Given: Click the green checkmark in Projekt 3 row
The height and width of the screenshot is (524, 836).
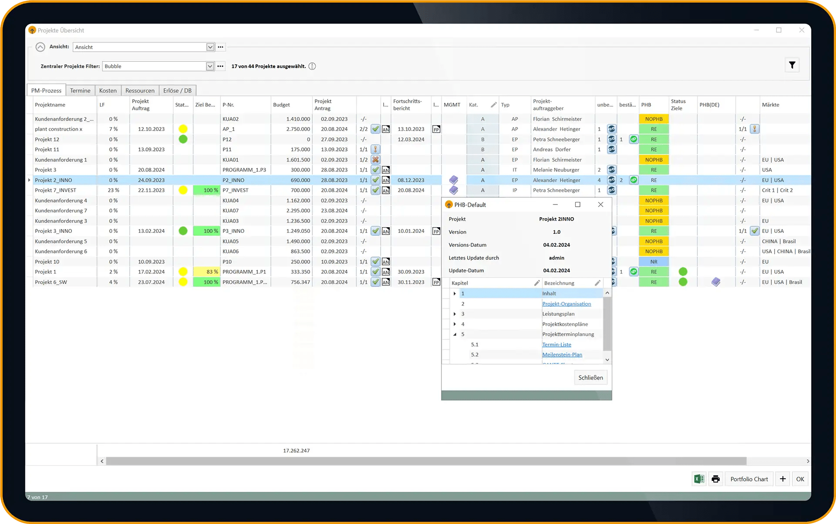Looking at the screenshot, I should pyautogui.click(x=375, y=170).
